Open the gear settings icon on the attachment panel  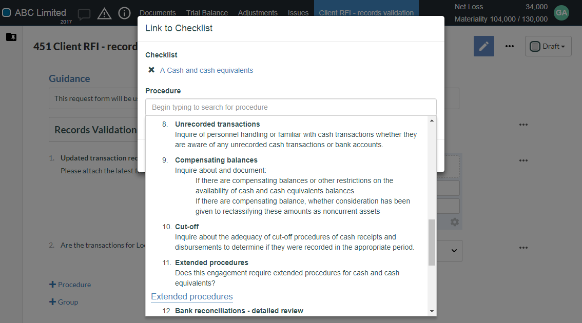pyautogui.click(x=454, y=221)
